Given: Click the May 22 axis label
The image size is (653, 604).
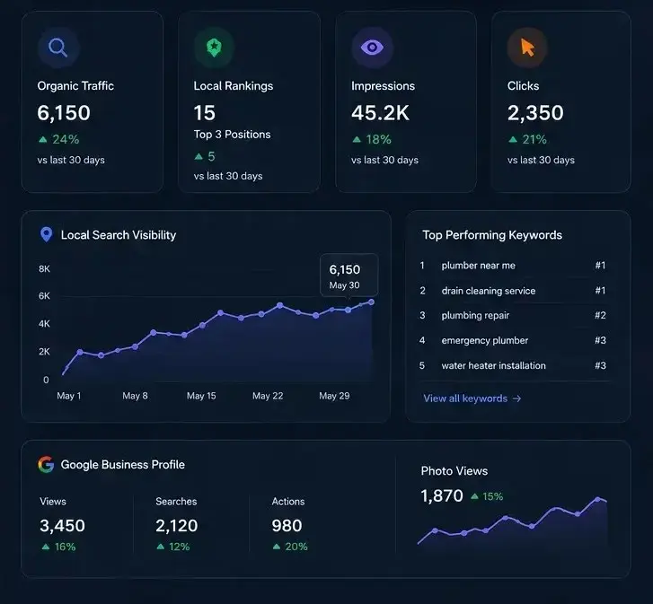Looking at the screenshot, I should [x=268, y=396].
